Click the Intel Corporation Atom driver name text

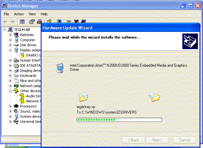(129, 67)
